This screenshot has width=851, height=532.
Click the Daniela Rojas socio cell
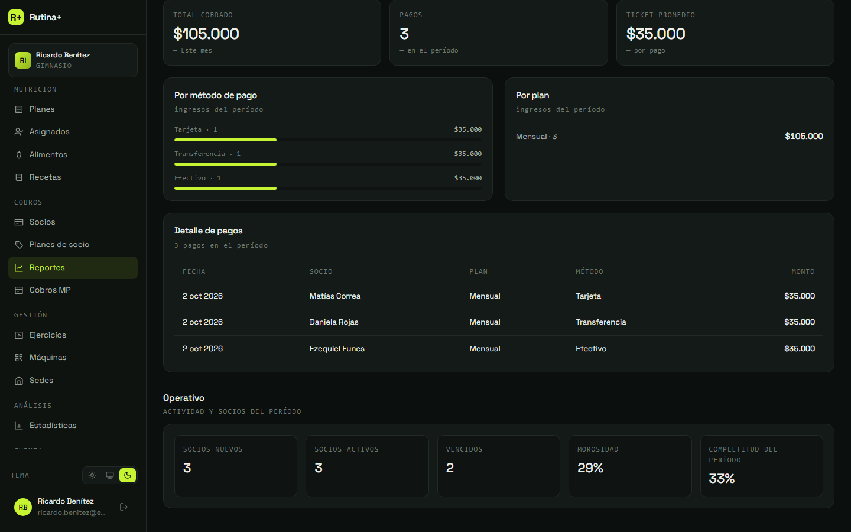point(334,322)
